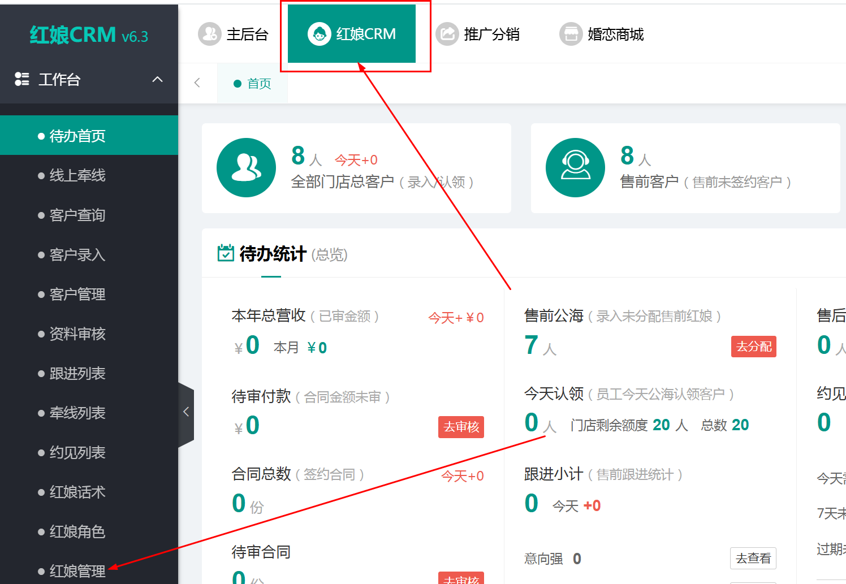This screenshot has height=584, width=846.
Task: Click the 主后台 user icon
Action: pos(210,34)
